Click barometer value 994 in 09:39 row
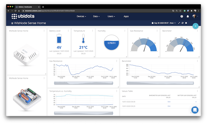Image resolution: width=207 pixels, height=124 pixels. tap(169, 102)
